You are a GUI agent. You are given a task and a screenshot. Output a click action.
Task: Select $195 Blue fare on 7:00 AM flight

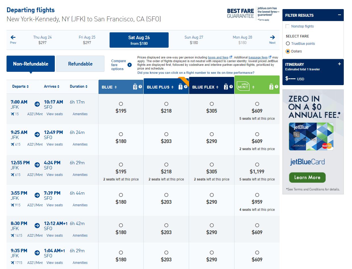point(121,104)
